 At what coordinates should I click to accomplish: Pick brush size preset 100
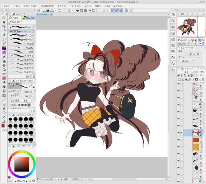tap(26, 127)
